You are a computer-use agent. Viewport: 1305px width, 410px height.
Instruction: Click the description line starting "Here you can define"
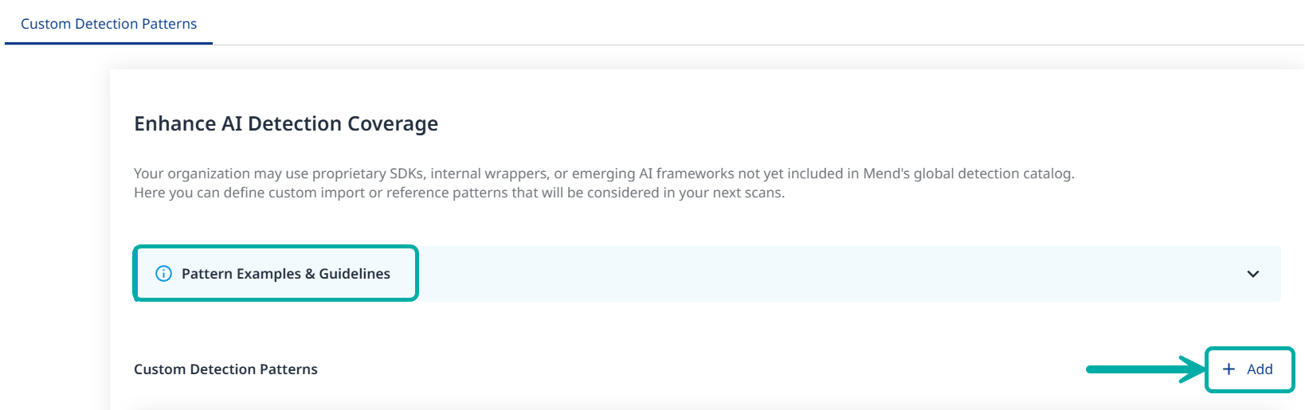coord(459,193)
